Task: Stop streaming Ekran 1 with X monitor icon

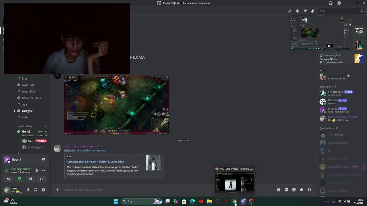Action: point(43,160)
